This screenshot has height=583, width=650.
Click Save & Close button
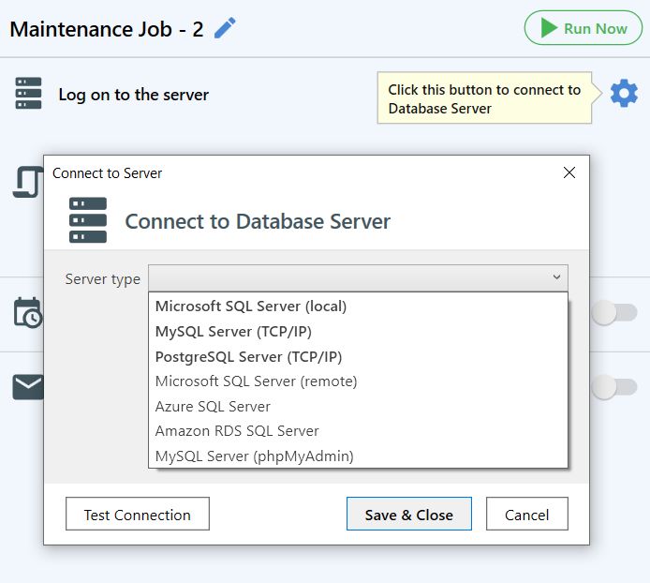point(408,515)
